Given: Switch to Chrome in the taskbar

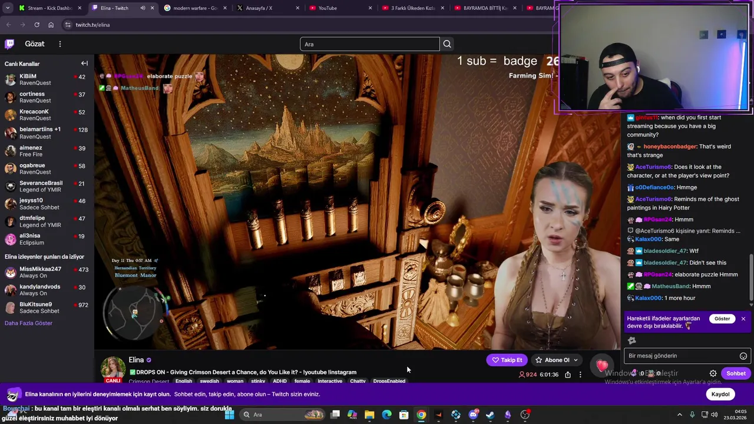Looking at the screenshot, I should pyautogui.click(x=421, y=415).
